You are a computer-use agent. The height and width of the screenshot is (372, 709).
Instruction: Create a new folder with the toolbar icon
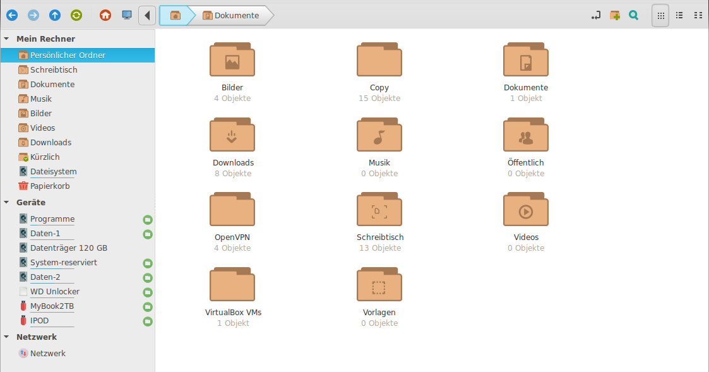pos(615,15)
